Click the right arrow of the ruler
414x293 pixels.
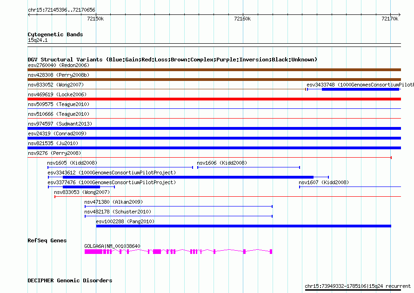coord(400,14)
